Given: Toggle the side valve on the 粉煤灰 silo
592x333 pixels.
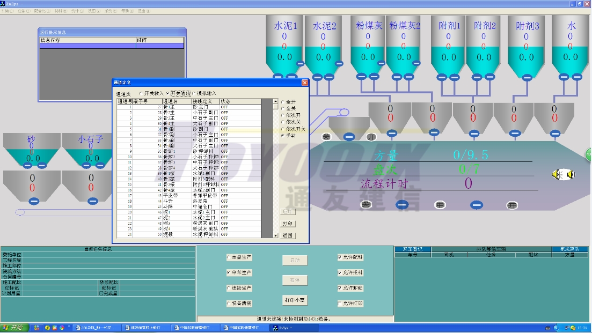Looking at the screenshot, I should (x=381, y=63).
